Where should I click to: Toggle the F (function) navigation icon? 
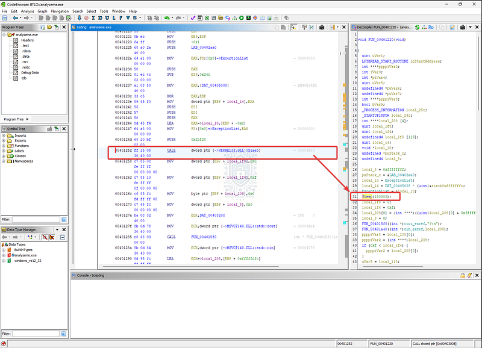coord(121,18)
